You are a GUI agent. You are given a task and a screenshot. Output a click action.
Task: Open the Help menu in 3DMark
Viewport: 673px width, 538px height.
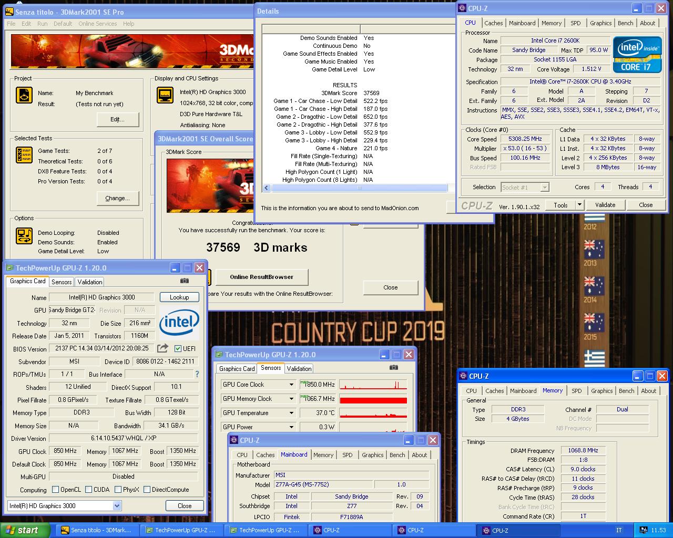pos(128,24)
